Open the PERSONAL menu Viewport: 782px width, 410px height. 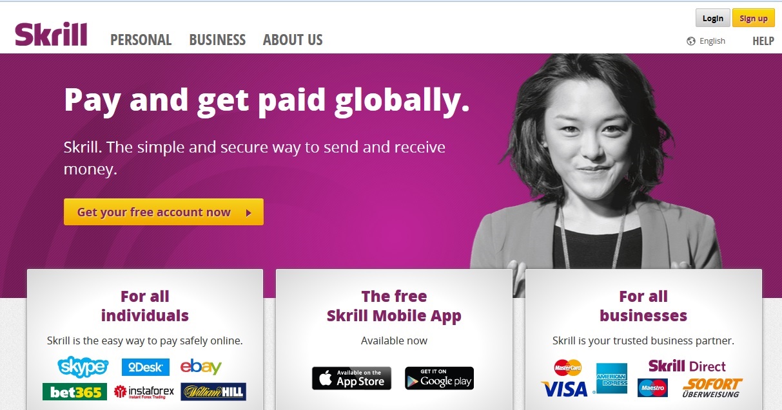click(x=141, y=40)
